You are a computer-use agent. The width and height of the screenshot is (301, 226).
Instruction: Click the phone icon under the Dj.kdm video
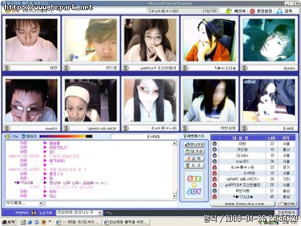244,67
